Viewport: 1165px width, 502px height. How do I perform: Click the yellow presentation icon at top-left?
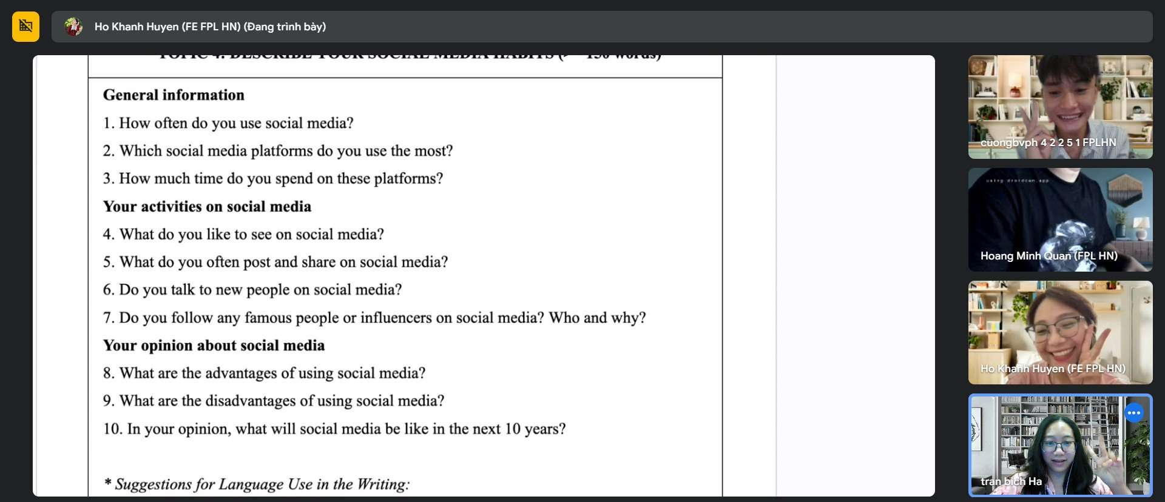tap(25, 27)
